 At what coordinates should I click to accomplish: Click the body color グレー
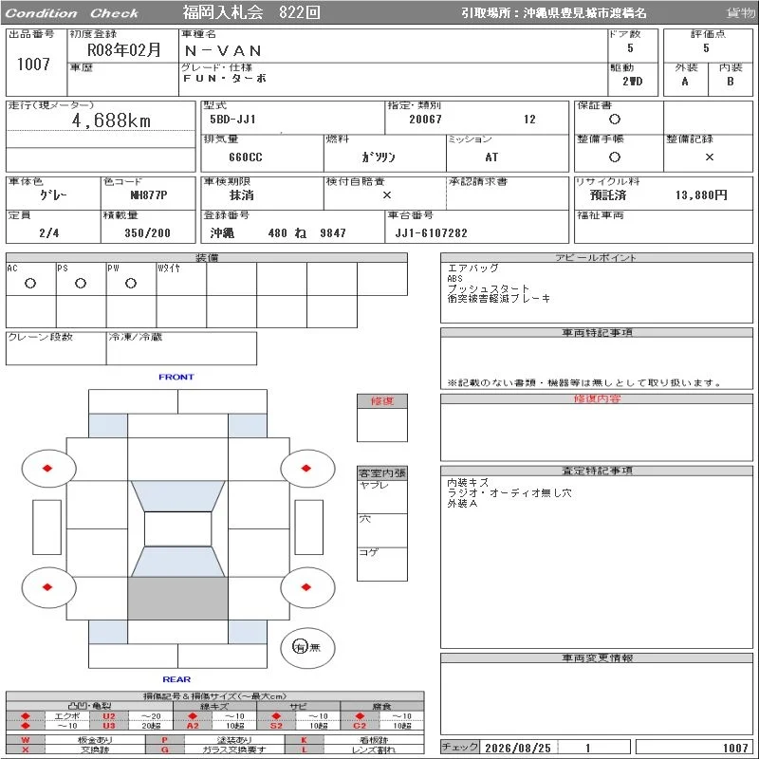pos(53,195)
